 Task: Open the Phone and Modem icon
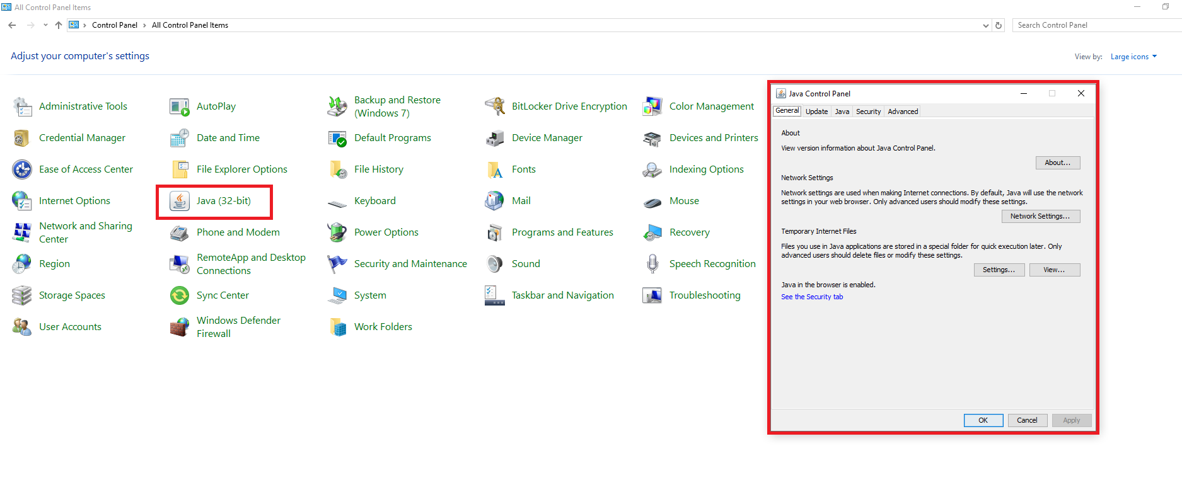(x=180, y=232)
